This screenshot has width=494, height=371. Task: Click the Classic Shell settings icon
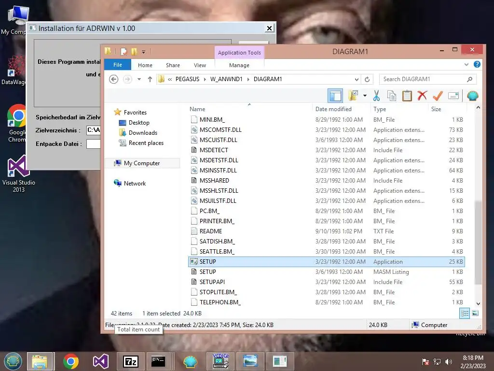point(472,96)
